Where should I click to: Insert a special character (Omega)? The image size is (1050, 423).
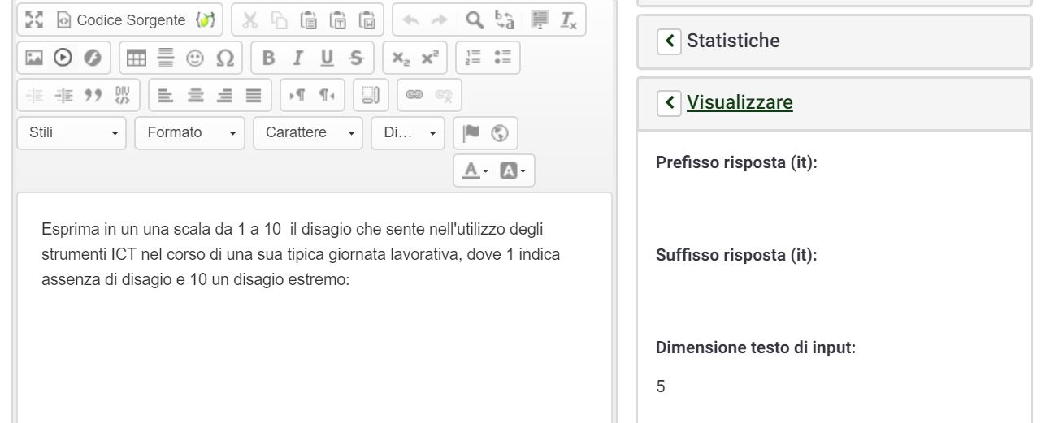tap(225, 58)
